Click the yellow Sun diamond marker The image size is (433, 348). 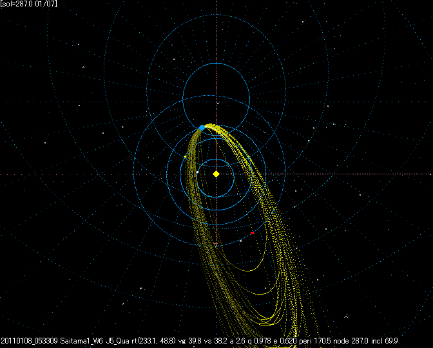[x=216, y=174]
